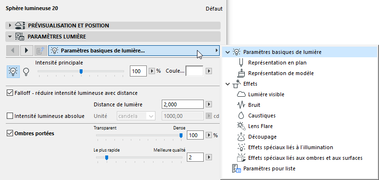This screenshot has height=180, width=379.
Task: Click the Découpage icon
Action: coord(241,137)
